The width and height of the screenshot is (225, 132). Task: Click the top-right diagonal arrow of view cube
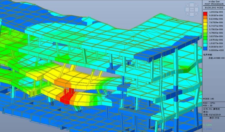(197, 5)
